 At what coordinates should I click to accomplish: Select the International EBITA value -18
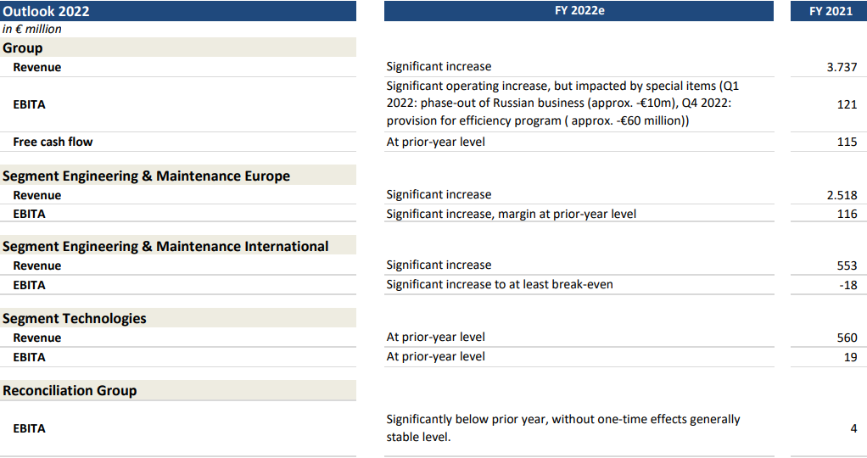point(847,285)
